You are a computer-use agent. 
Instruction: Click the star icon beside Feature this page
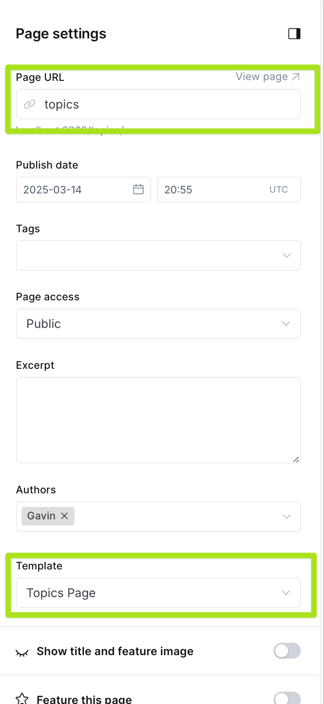point(22,698)
